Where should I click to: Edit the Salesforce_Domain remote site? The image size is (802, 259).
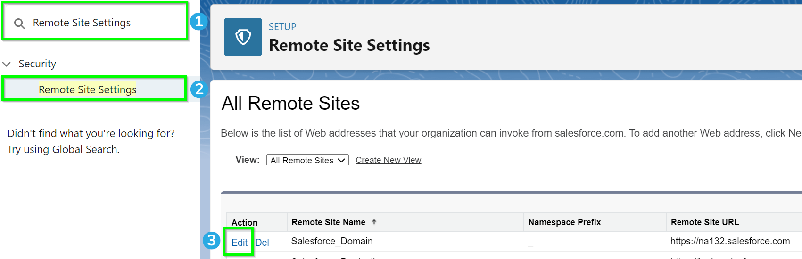[240, 243]
